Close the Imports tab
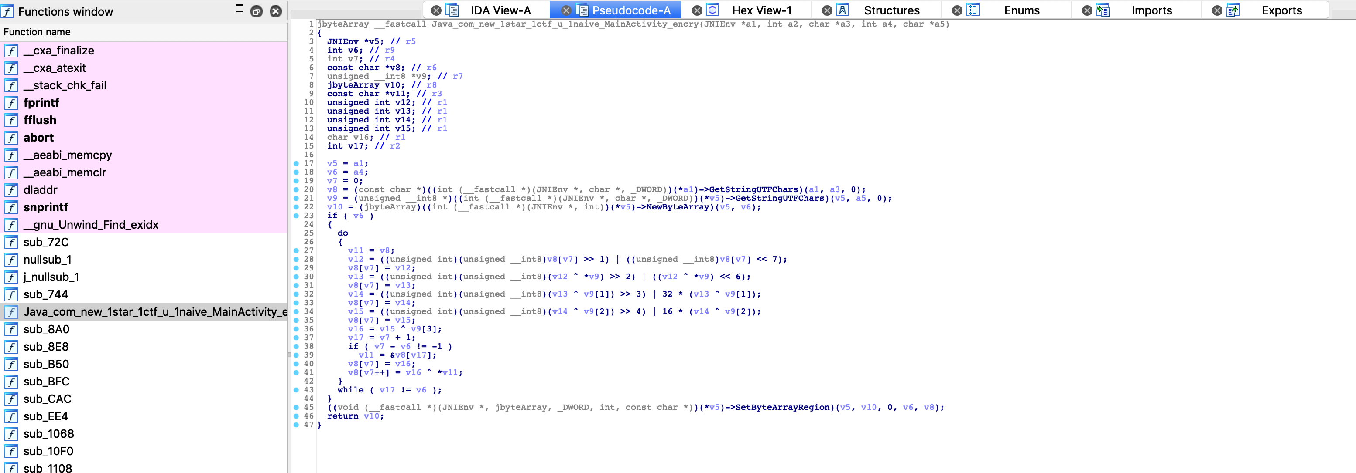 pyautogui.click(x=1087, y=10)
